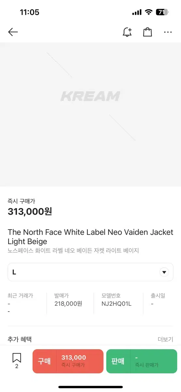Tap the KREAM product image placeholder

point(90,114)
